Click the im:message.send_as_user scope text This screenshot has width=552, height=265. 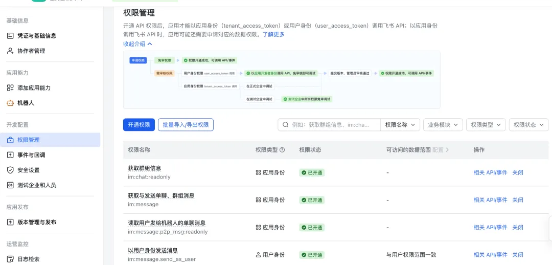click(162, 259)
